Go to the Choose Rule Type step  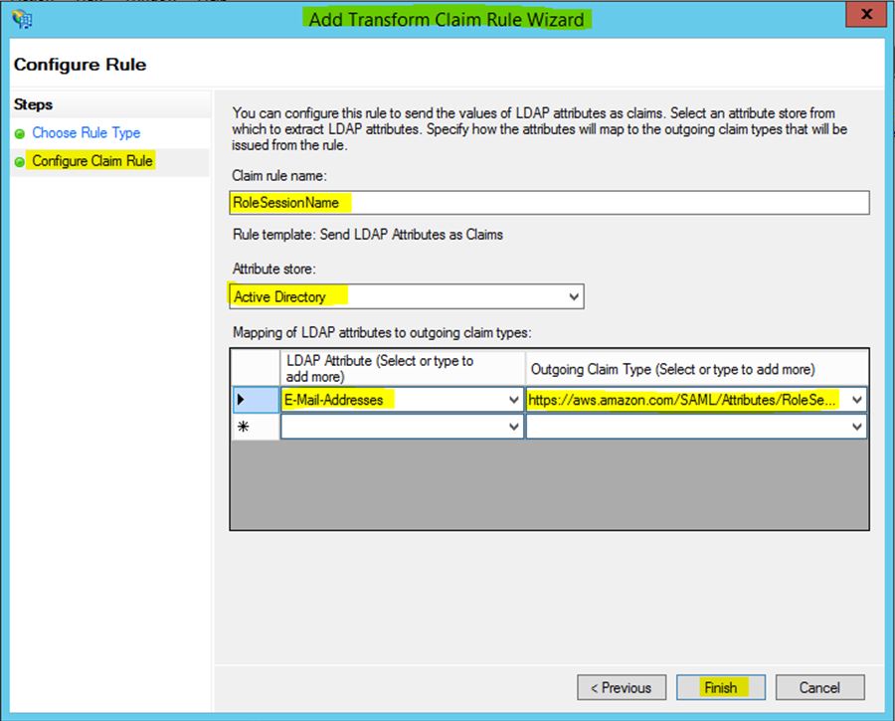86,133
